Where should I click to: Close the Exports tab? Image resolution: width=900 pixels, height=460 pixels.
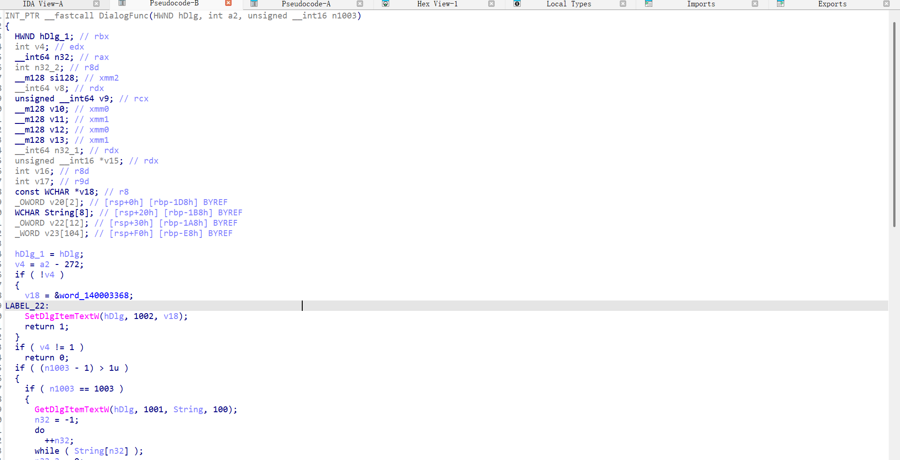click(886, 4)
